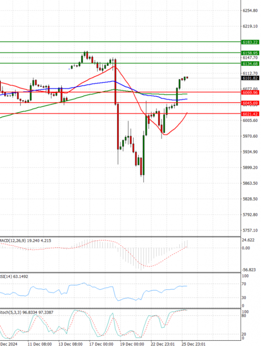Click the 22 Dec 23:01 time label
Viewport: 261px width, 346px height.
coord(163,344)
